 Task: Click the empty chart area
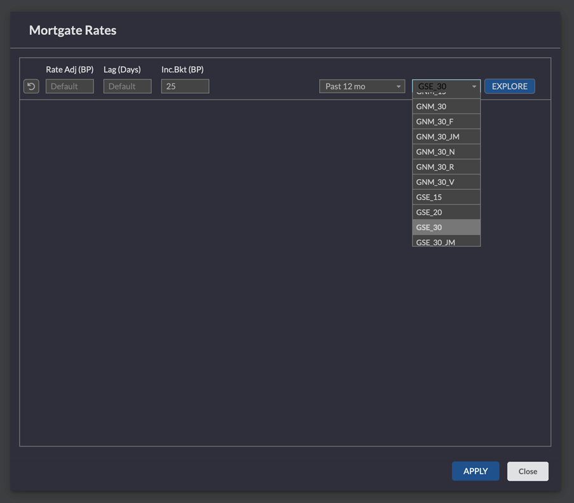click(x=216, y=273)
